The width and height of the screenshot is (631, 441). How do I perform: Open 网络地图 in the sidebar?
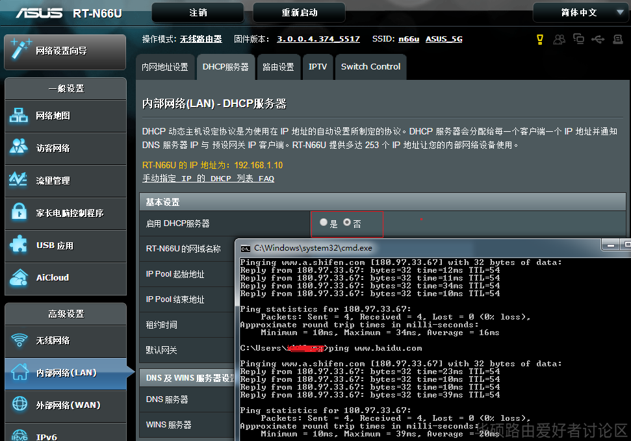point(66,116)
